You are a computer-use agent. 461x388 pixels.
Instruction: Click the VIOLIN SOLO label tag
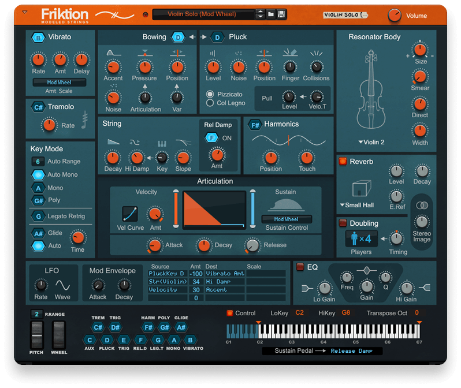(345, 14)
